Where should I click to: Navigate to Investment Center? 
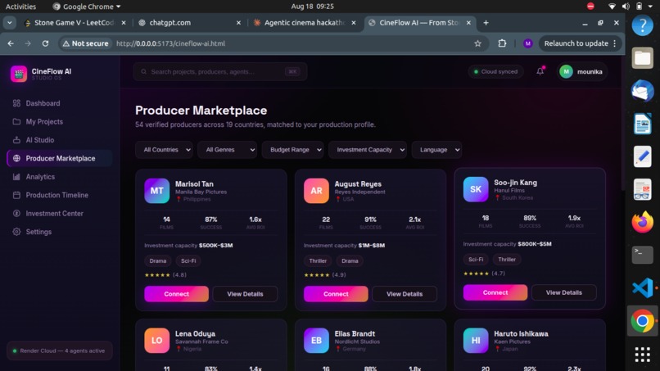pyautogui.click(x=59, y=214)
